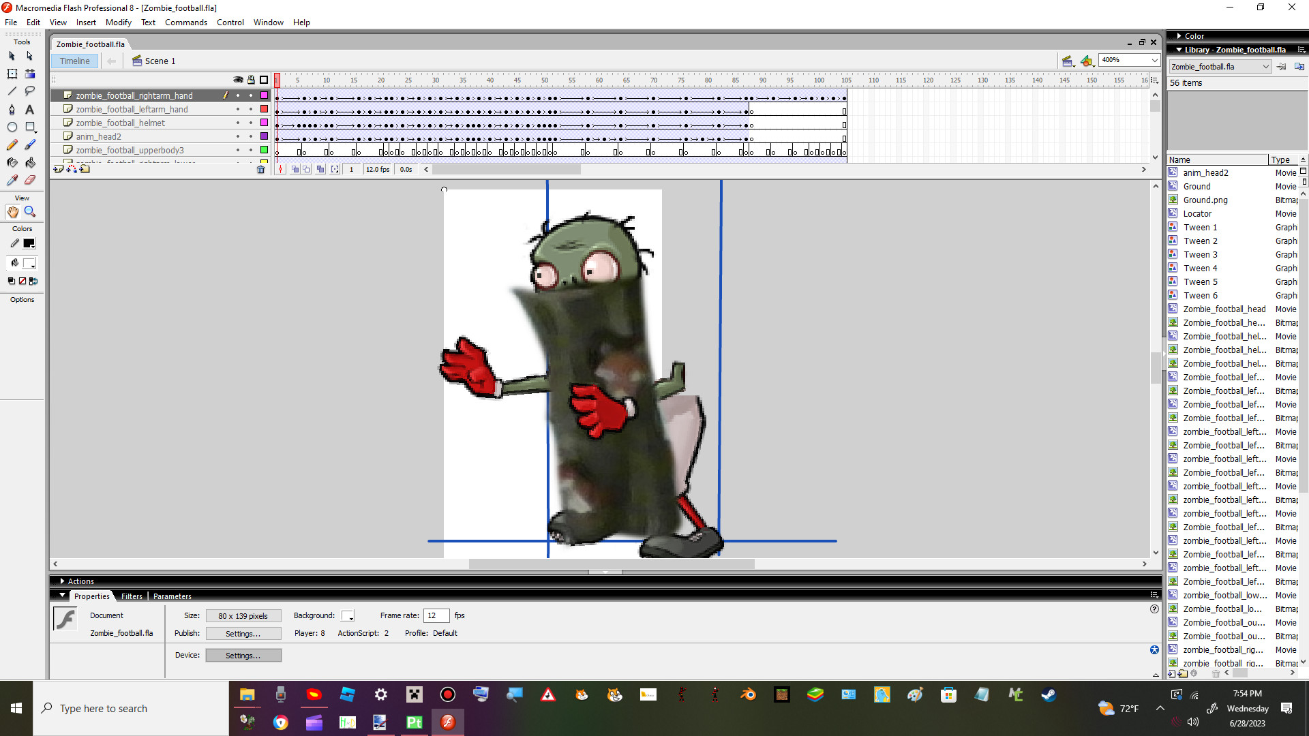Open Publish Settings via the Settings button

coord(243,633)
